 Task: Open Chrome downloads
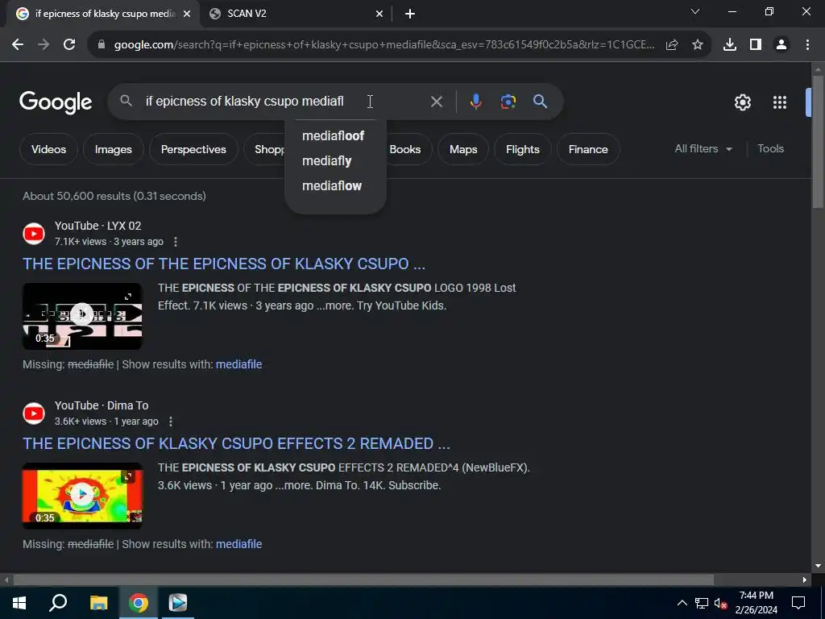(730, 45)
